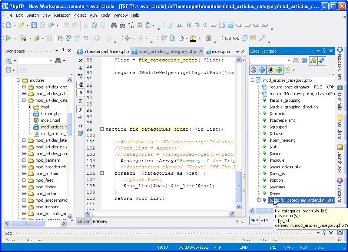Click the green Run script arrow
This screenshot has width=348, height=252.
pos(8,38)
